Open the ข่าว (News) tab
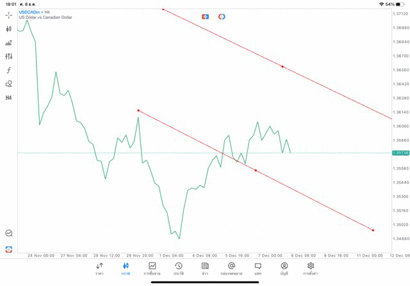The image size is (410, 286). pyautogui.click(x=205, y=268)
